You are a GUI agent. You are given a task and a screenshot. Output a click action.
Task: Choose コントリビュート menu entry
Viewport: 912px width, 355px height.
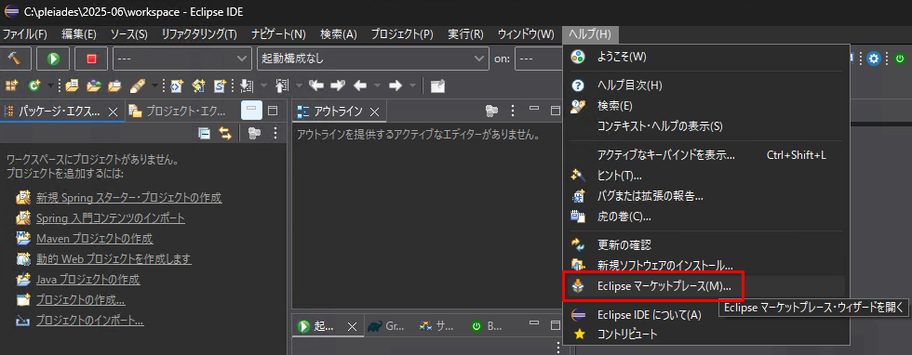(707, 335)
